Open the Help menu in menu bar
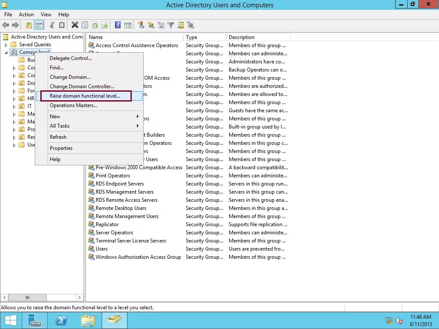 [x=64, y=15]
